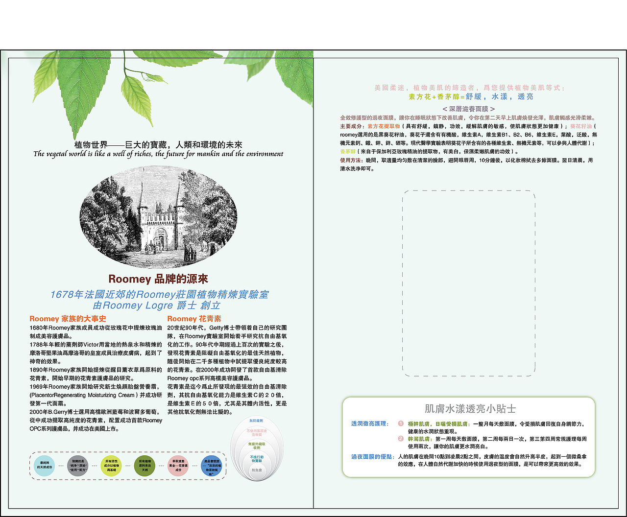627x517 pixels.
Task: Select the oval castle engraving image
Action: point(158,217)
